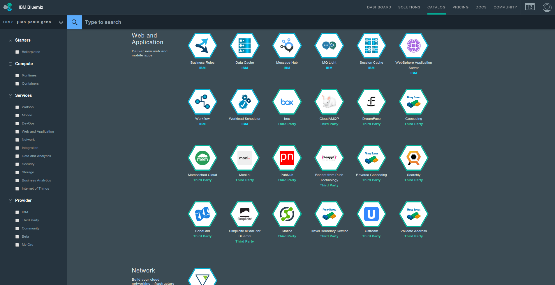Open the Travel Boundary Service icon

point(329,214)
